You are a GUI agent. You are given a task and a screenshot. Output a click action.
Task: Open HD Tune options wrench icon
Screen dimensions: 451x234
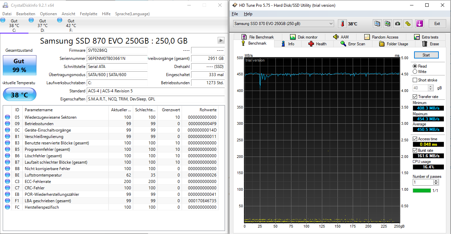[408, 24]
